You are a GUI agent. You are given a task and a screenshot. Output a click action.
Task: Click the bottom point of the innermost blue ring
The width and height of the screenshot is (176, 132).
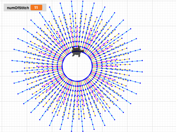(77, 81)
